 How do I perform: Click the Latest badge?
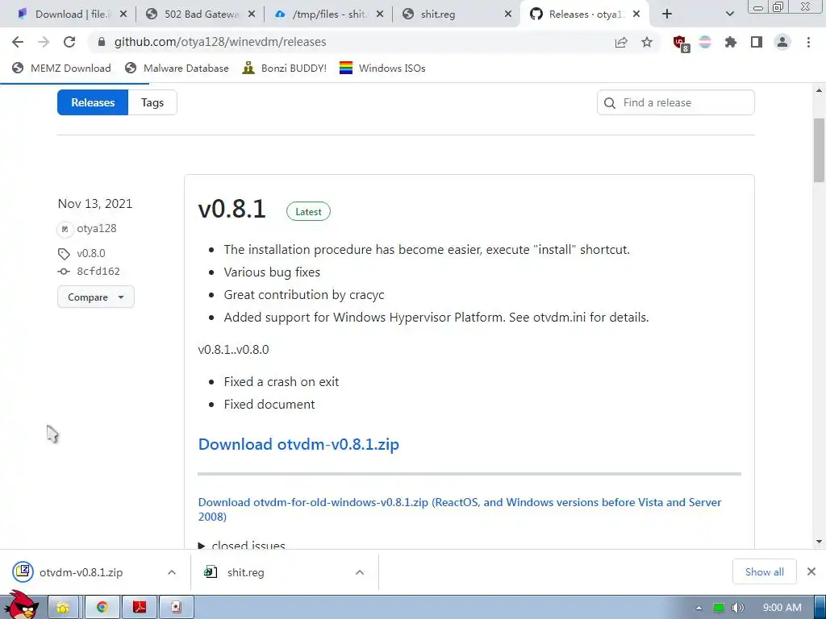pos(308,212)
